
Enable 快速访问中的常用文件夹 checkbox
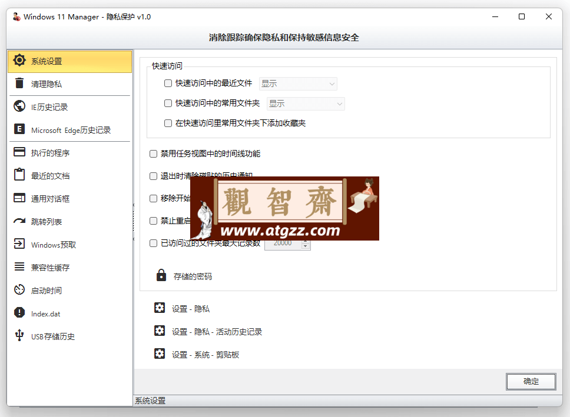coord(168,103)
